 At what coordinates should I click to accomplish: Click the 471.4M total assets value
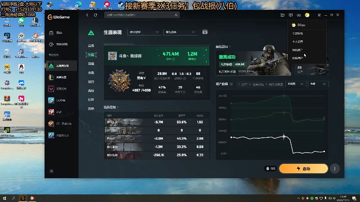[171, 54]
